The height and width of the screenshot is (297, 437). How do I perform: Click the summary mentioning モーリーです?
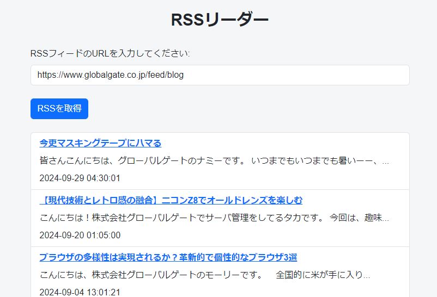[205, 275]
